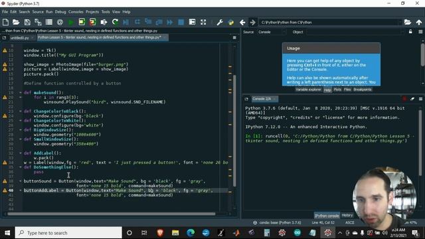
Task: Run cell and advance to next
Action: click(93, 22)
